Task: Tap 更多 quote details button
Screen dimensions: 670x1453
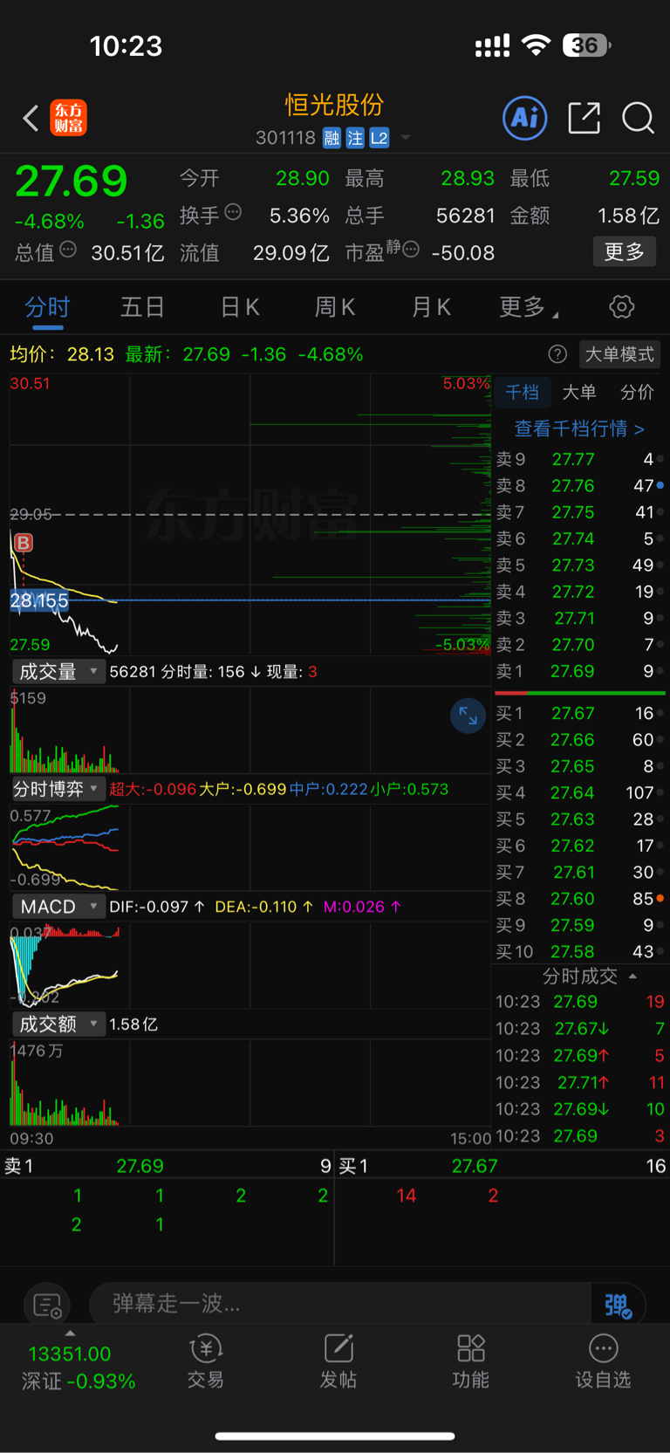Action: pyautogui.click(x=625, y=252)
